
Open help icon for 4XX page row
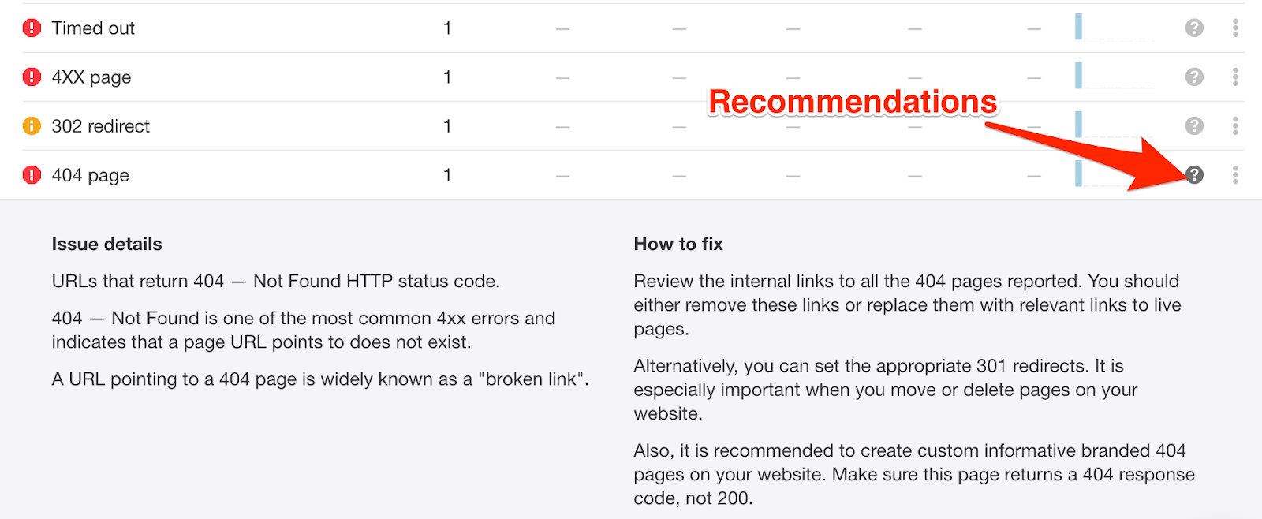tap(1194, 77)
